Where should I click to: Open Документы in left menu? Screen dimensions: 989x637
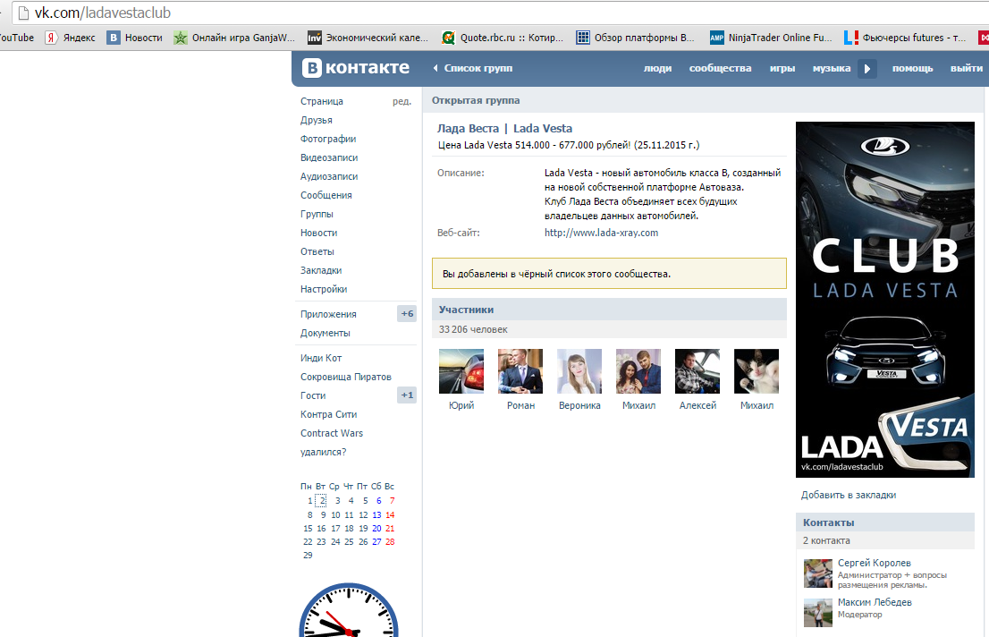pyautogui.click(x=325, y=333)
